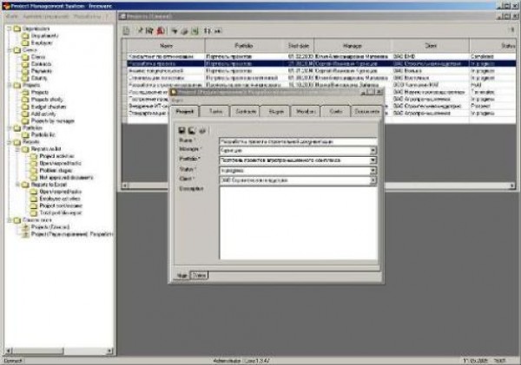
Task: Sort by the Start date column header
Action: 299,46
